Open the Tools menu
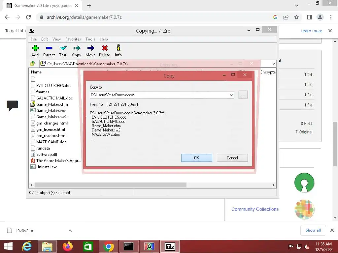This screenshot has width=338, height=253. click(90, 39)
